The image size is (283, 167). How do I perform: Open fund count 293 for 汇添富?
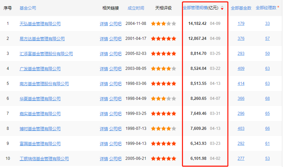241,54
